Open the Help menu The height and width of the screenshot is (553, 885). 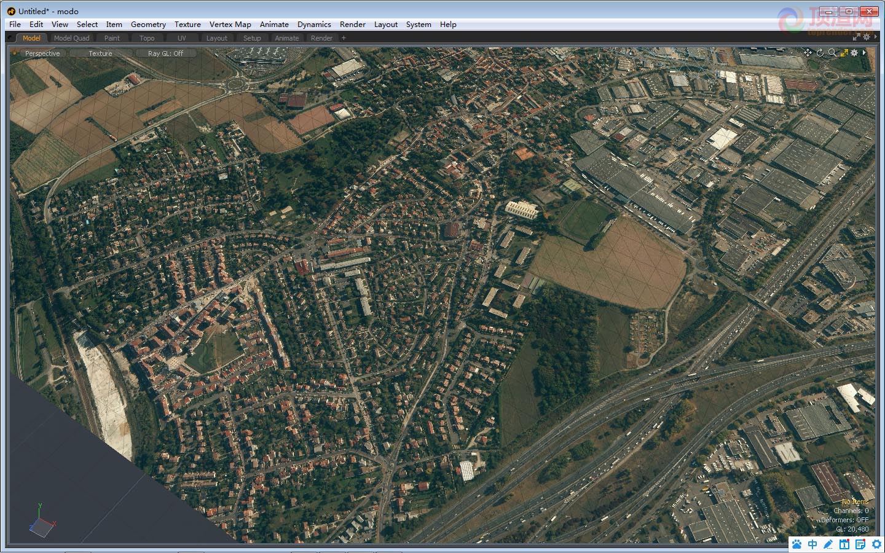click(x=448, y=25)
